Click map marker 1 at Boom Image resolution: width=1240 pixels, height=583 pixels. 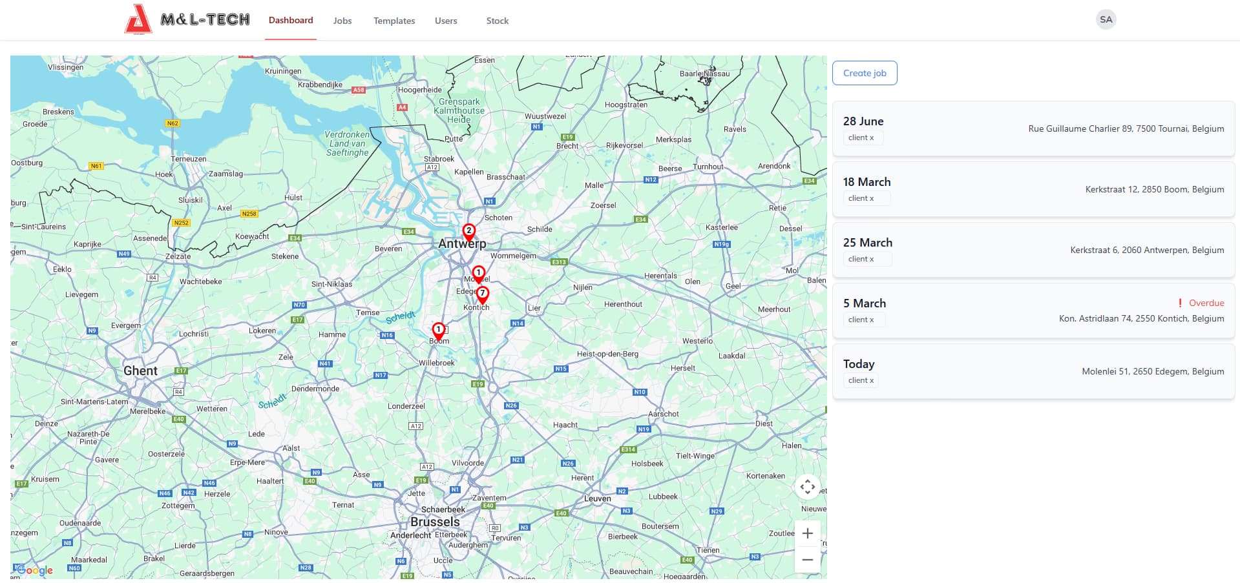click(438, 331)
